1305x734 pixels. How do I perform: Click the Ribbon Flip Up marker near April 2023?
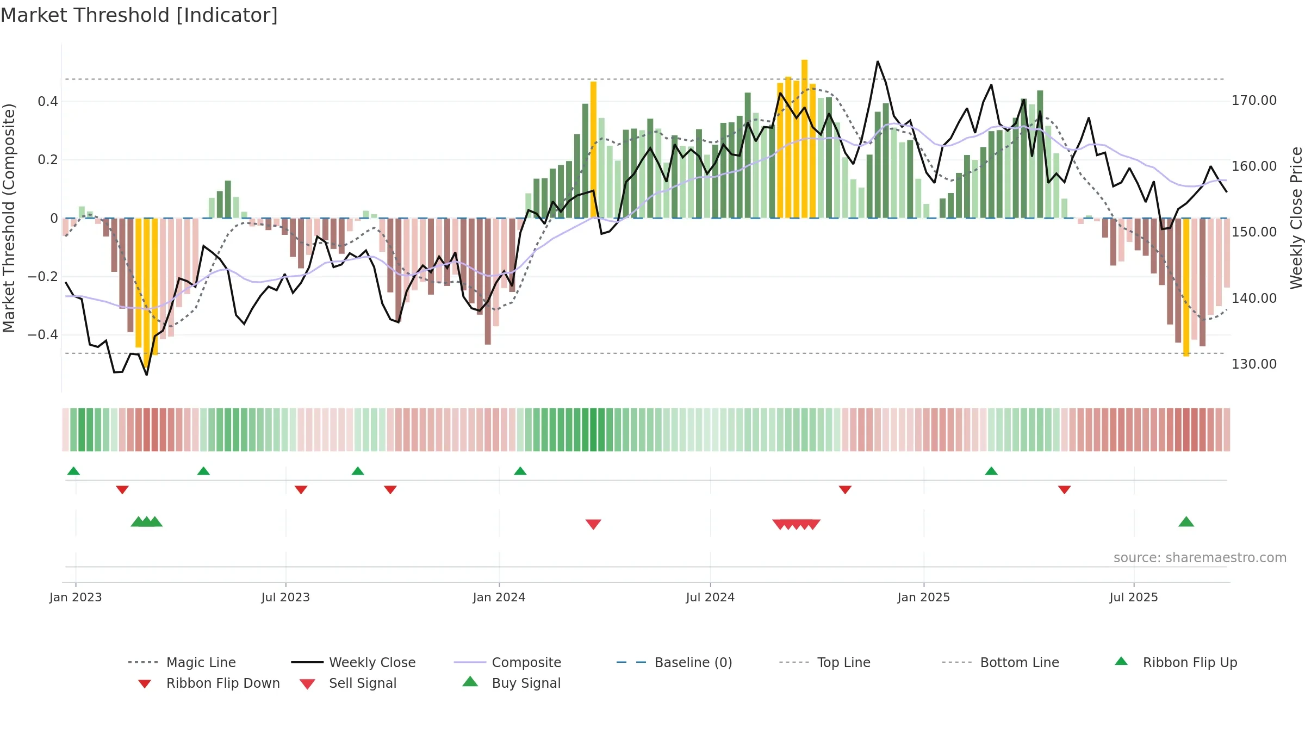pos(203,471)
